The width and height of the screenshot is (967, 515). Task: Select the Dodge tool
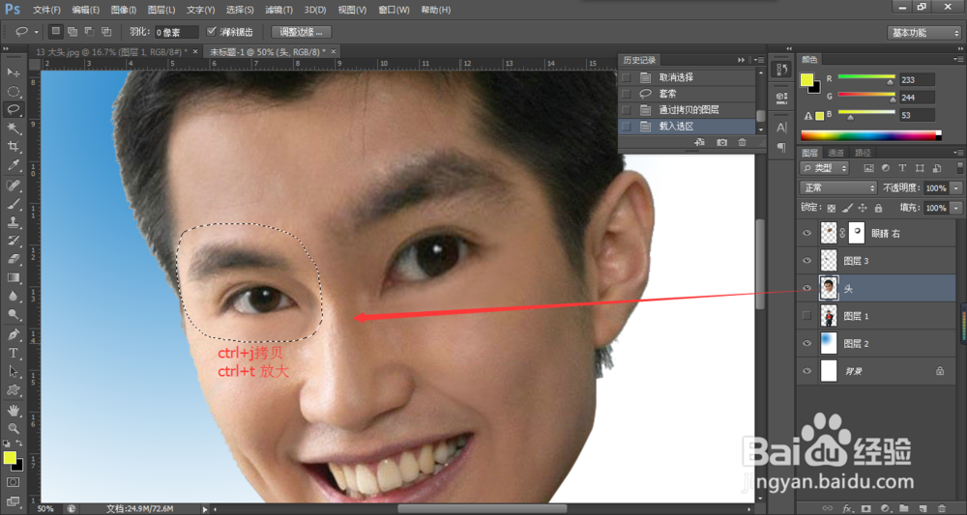coord(13,314)
